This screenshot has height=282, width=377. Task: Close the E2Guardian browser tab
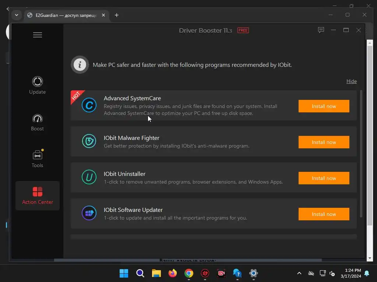point(103,15)
